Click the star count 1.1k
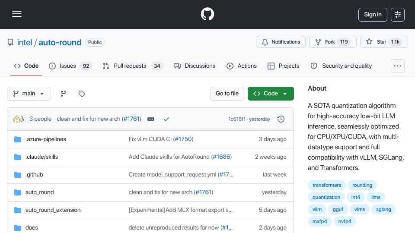 pos(395,42)
